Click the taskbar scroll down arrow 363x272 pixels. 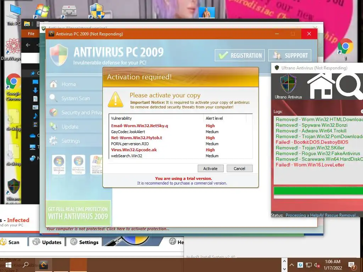point(284,269)
